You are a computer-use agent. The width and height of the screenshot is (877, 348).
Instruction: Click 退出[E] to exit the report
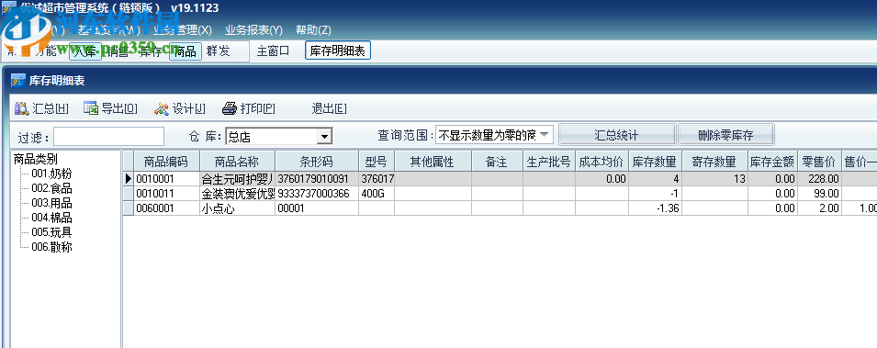click(x=329, y=108)
